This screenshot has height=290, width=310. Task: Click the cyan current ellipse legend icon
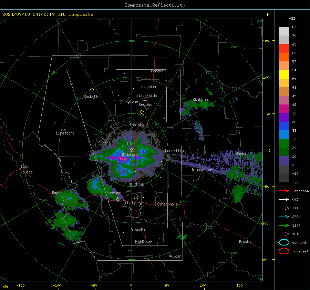(x=284, y=242)
